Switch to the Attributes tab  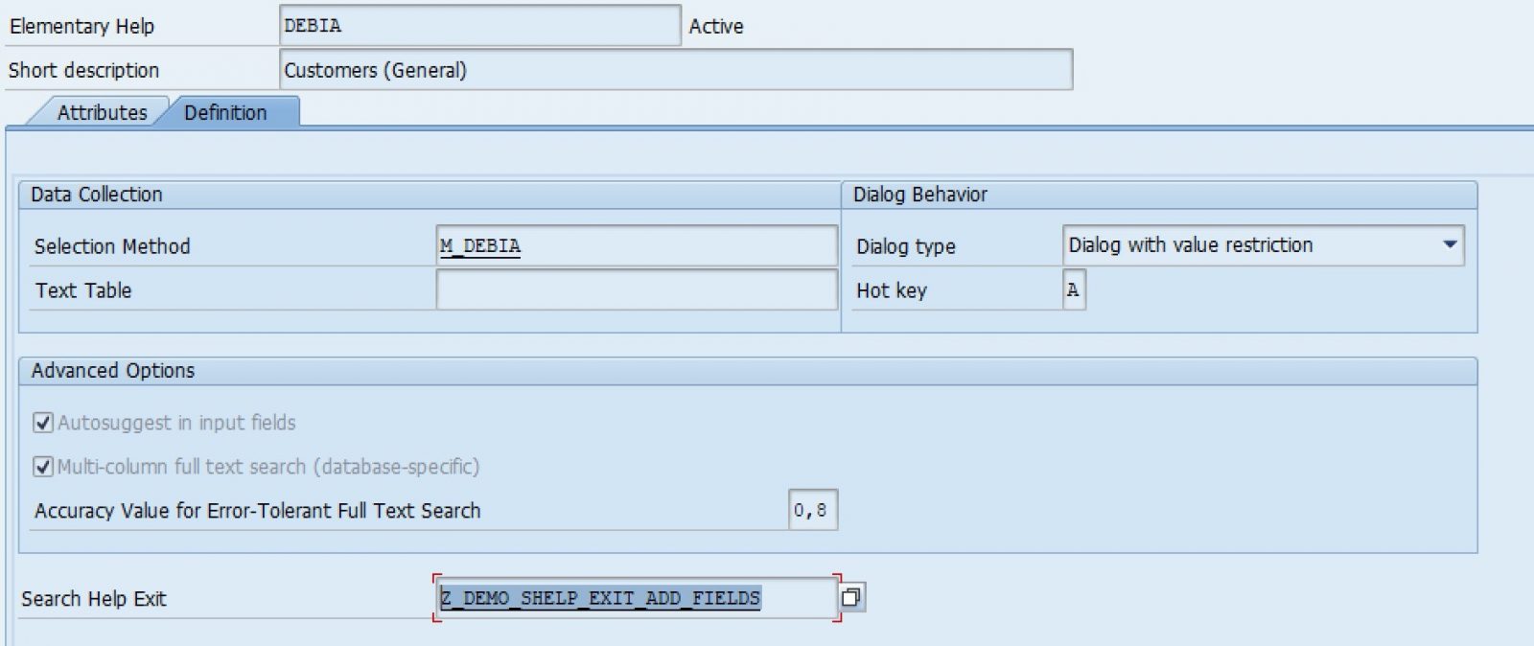coord(103,112)
